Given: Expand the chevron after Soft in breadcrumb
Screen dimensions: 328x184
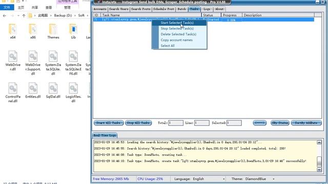Looking at the screenshot, I should 88,15.
